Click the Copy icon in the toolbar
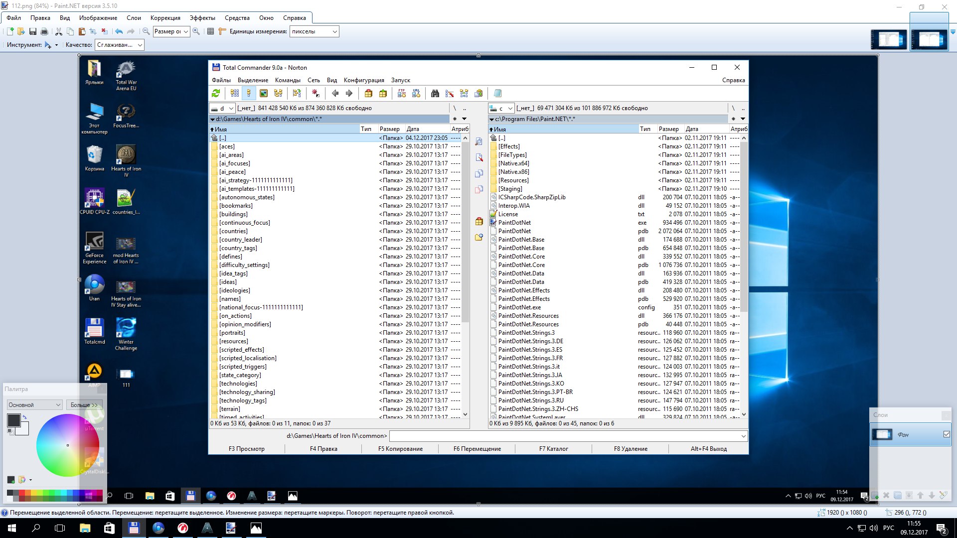The image size is (957, 538). pos(70,31)
